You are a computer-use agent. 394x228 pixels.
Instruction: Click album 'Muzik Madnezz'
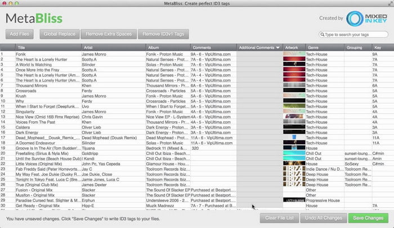[160, 206]
